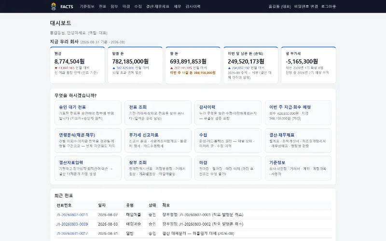Open the 승인 대기 전표 shortcut card
Image resolution: width=386 pixels, height=241 pixels.
click(x=88, y=113)
